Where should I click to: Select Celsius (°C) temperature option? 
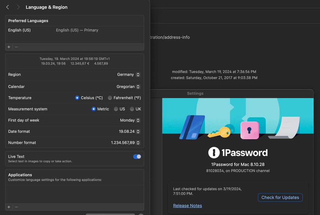click(77, 98)
